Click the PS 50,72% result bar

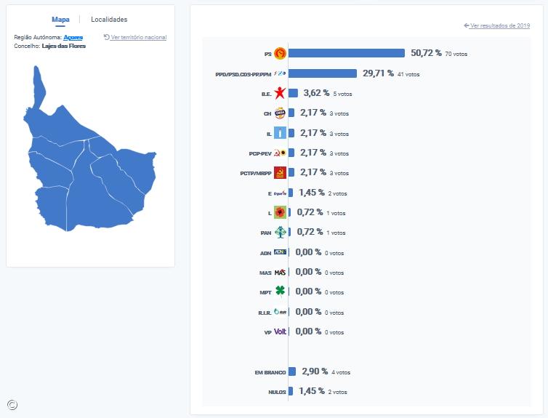click(347, 53)
